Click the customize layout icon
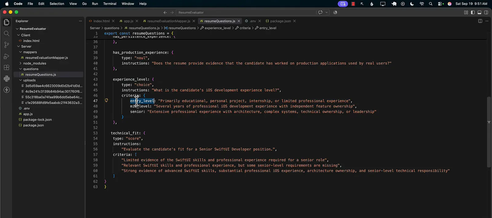 (466, 12)
